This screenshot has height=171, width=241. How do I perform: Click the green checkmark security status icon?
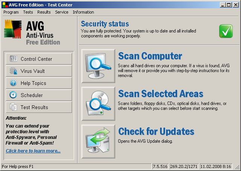(226, 31)
